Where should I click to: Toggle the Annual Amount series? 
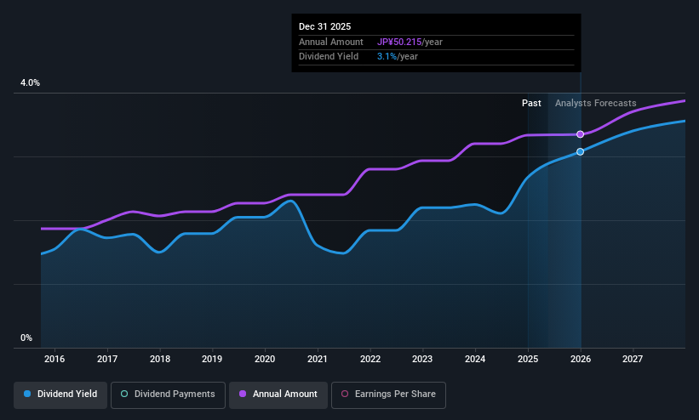pos(278,394)
